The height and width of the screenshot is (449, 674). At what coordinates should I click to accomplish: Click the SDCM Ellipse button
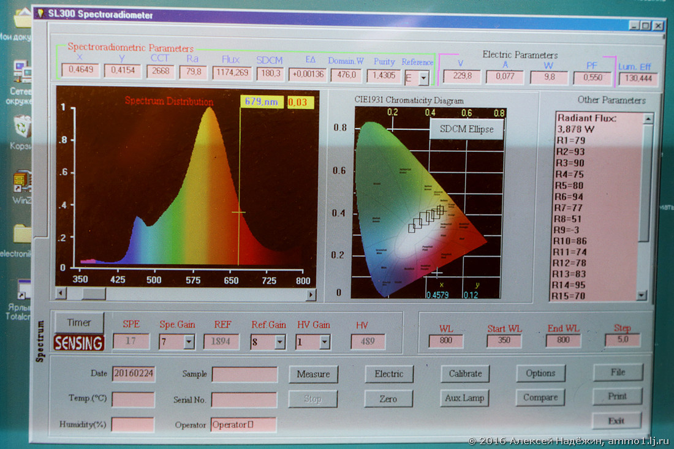[x=466, y=129]
